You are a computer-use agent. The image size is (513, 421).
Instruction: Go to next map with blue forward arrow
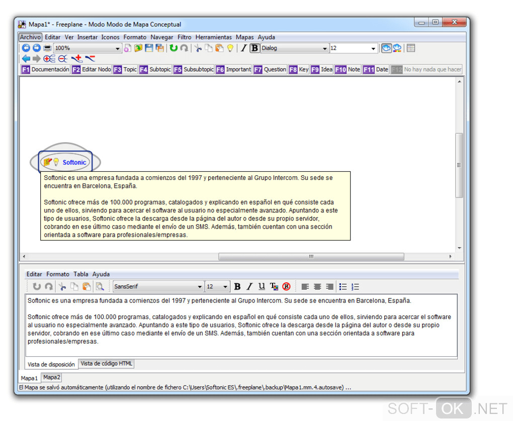(36, 48)
